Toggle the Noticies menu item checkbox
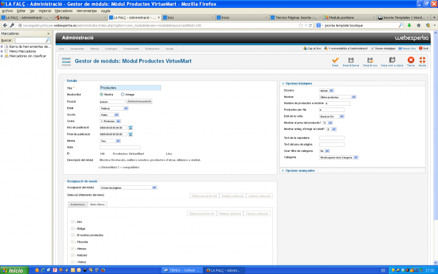Image resolution: width=438 pixels, height=274 pixels. click(73, 256)
